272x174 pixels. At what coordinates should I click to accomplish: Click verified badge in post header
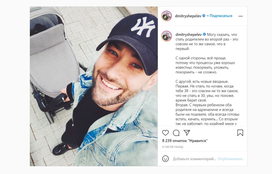coord(204,16)
